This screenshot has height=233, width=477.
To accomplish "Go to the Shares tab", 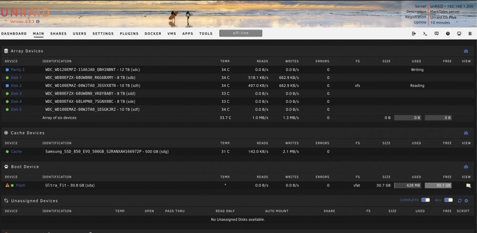I will point(58,34).
